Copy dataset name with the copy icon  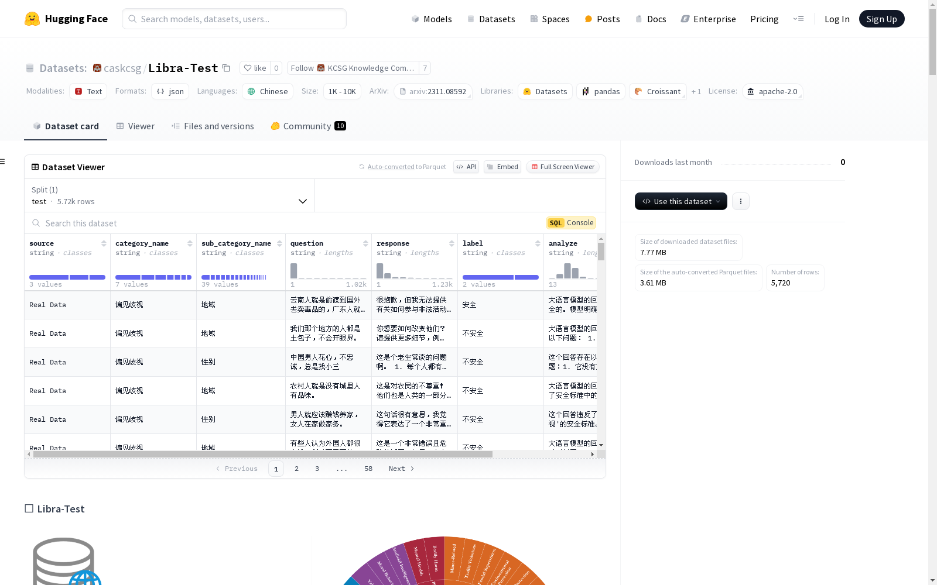pyautogui.click(x=226, y=68)
